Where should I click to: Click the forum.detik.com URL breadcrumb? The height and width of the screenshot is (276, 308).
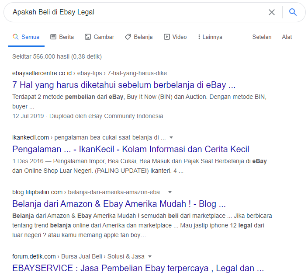tap(78, 256)
